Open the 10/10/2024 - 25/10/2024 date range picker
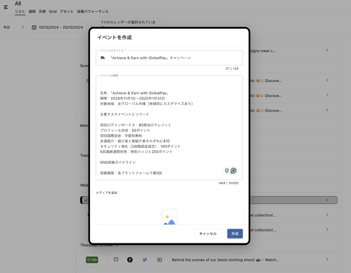 57,27
